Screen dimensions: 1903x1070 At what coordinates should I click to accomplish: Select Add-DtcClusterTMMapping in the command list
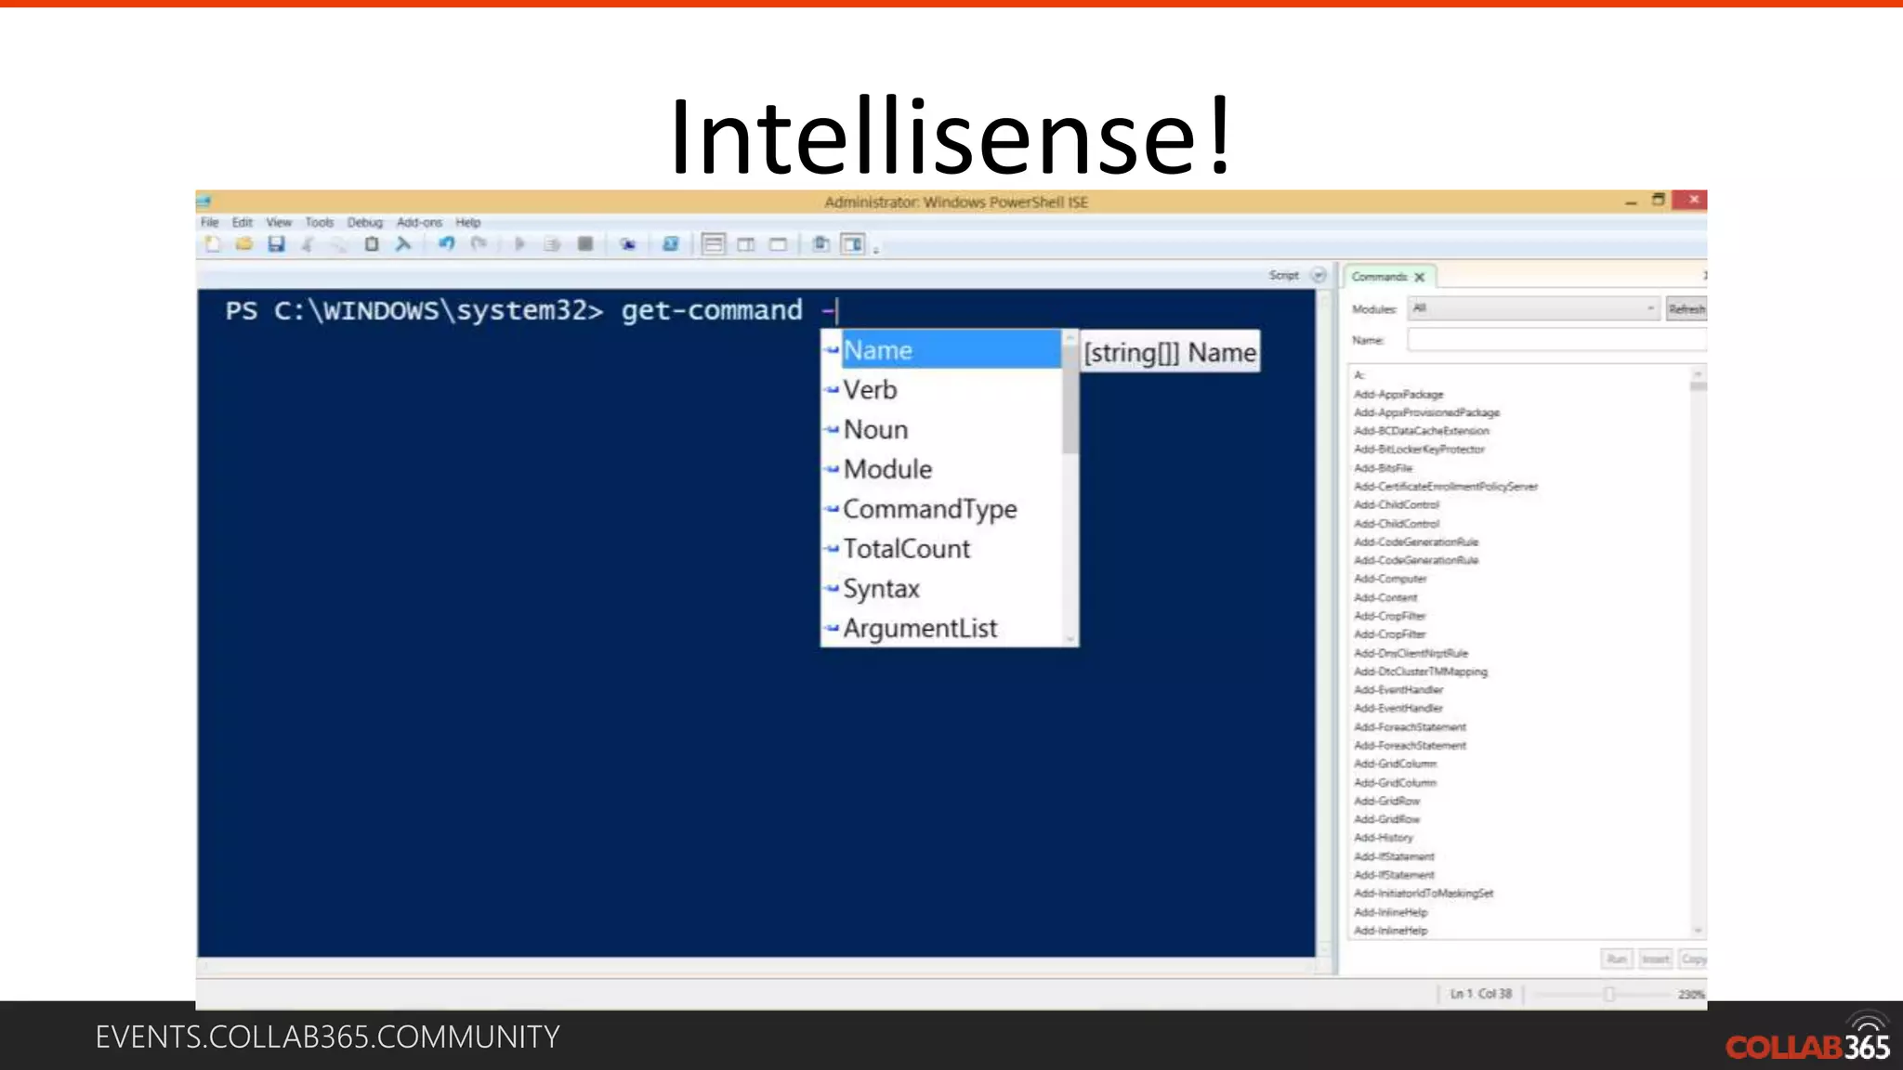click(x=1421, y=672)
